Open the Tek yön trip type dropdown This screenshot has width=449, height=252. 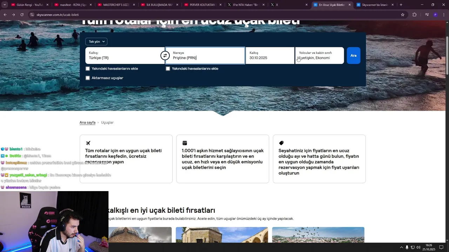point(96,42)
